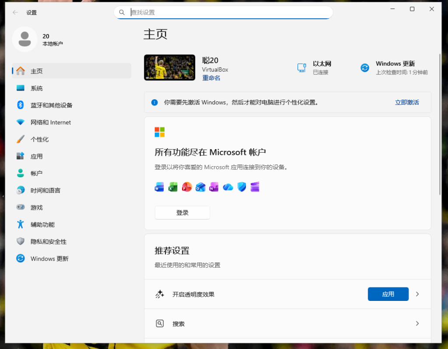Select 时间和语言 in sidebar
This screenshot has width=448, height=349.
tap(72, 190)
